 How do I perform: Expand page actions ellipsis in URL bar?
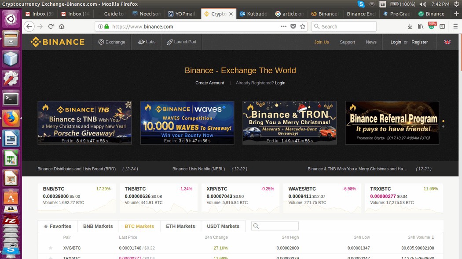pyautogui.click(x=284, y=26)
